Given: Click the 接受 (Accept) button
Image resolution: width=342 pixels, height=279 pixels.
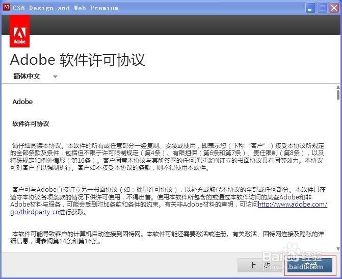Looking at the screenshot, I should pos(310,265).
